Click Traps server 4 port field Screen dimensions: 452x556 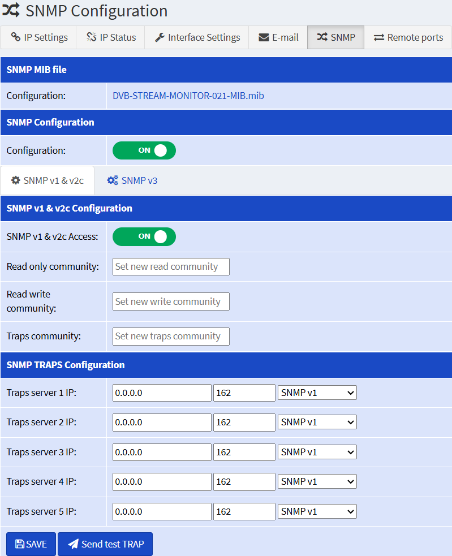pyautogui.click(x=244, y=481)
